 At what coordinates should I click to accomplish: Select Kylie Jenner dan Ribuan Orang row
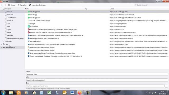pyautogui.click(x=97, y=53)
